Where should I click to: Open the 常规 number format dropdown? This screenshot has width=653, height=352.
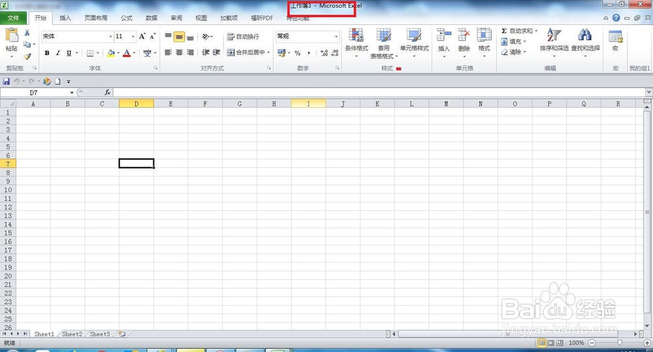coord(336,37)
